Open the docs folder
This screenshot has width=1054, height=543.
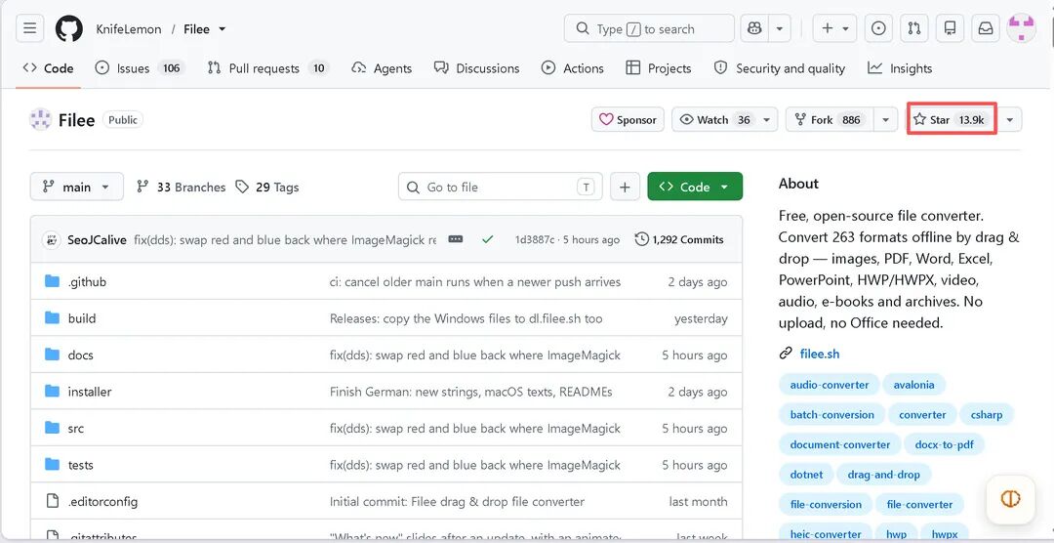(x=81, y=355)
